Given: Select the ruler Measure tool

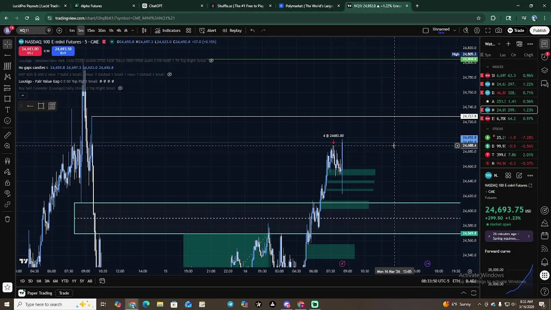Looking at the screenshot, I should (x=7, y=135).
